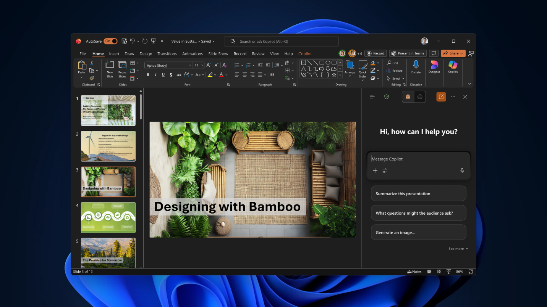Screen dimensions: 547x307
Task: Click the Format Painter brush icon
Action: [x=92, y=78]
